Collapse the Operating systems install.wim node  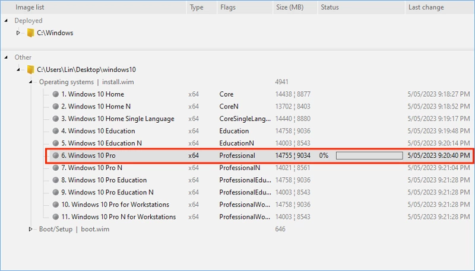pos(31,82)
